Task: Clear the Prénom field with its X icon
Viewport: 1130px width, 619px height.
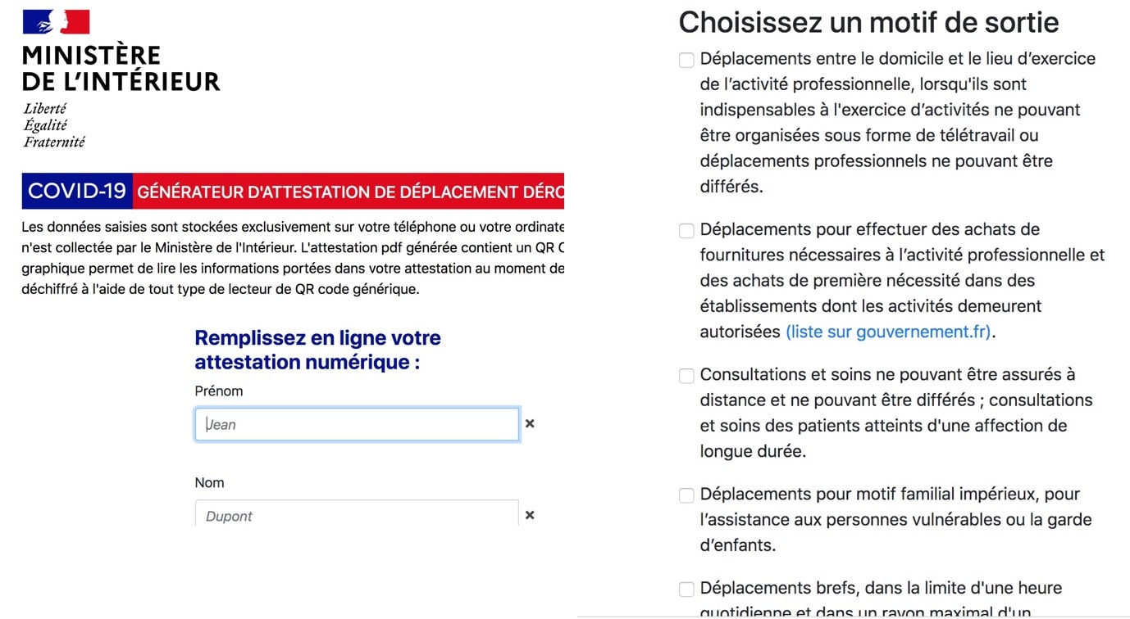Action: (x=530, y=424)
